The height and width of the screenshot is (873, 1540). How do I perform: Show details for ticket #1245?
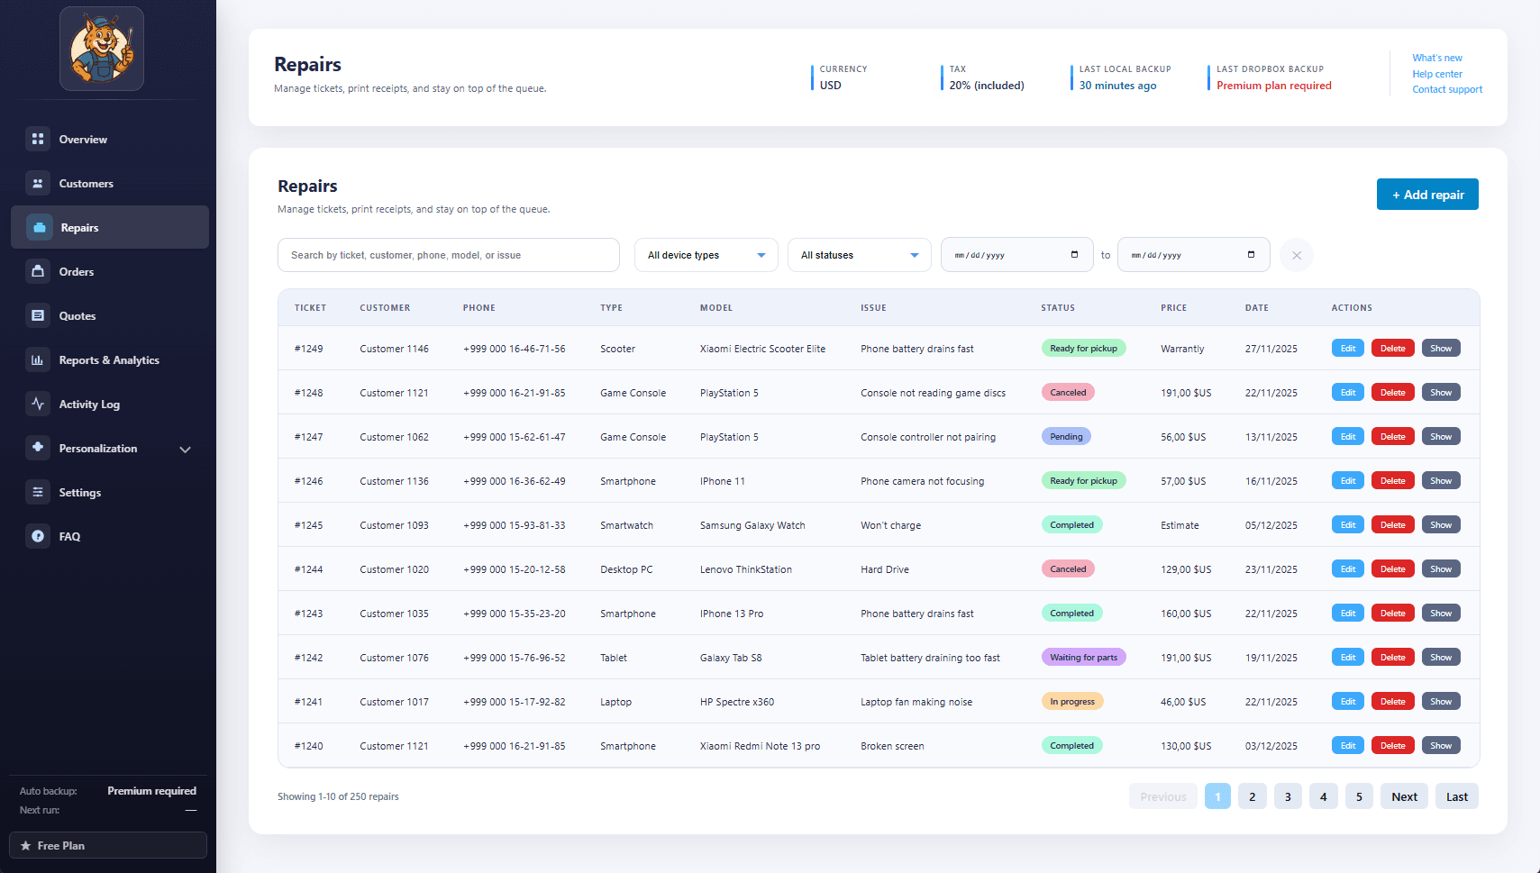tap(1440, 524)
